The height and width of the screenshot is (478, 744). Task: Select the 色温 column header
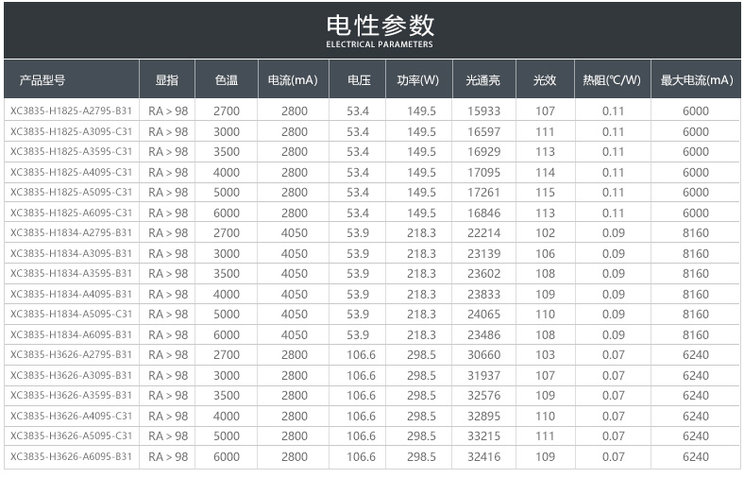[x=227, y=81]
